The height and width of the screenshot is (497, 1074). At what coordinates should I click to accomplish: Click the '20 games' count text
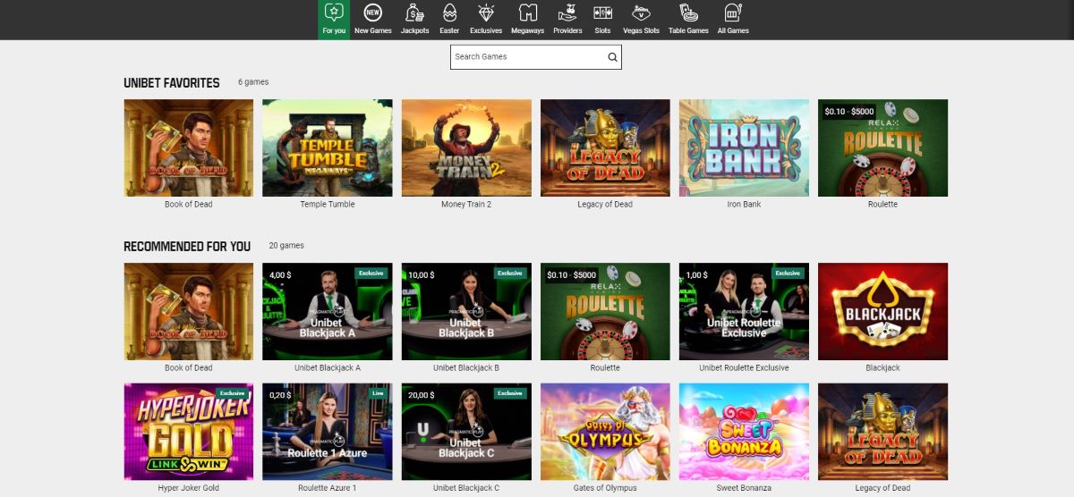tap(286, 245)
